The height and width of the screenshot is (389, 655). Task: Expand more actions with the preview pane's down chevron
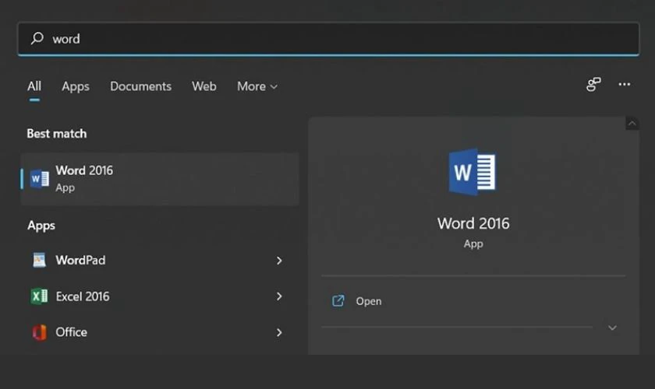(612, 328)
